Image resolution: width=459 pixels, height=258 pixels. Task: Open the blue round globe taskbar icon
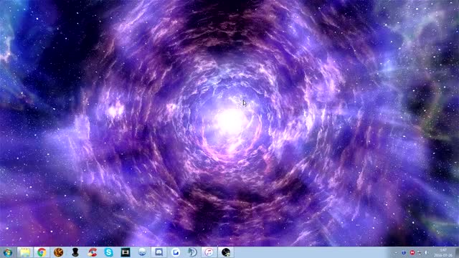click(142, 252)
